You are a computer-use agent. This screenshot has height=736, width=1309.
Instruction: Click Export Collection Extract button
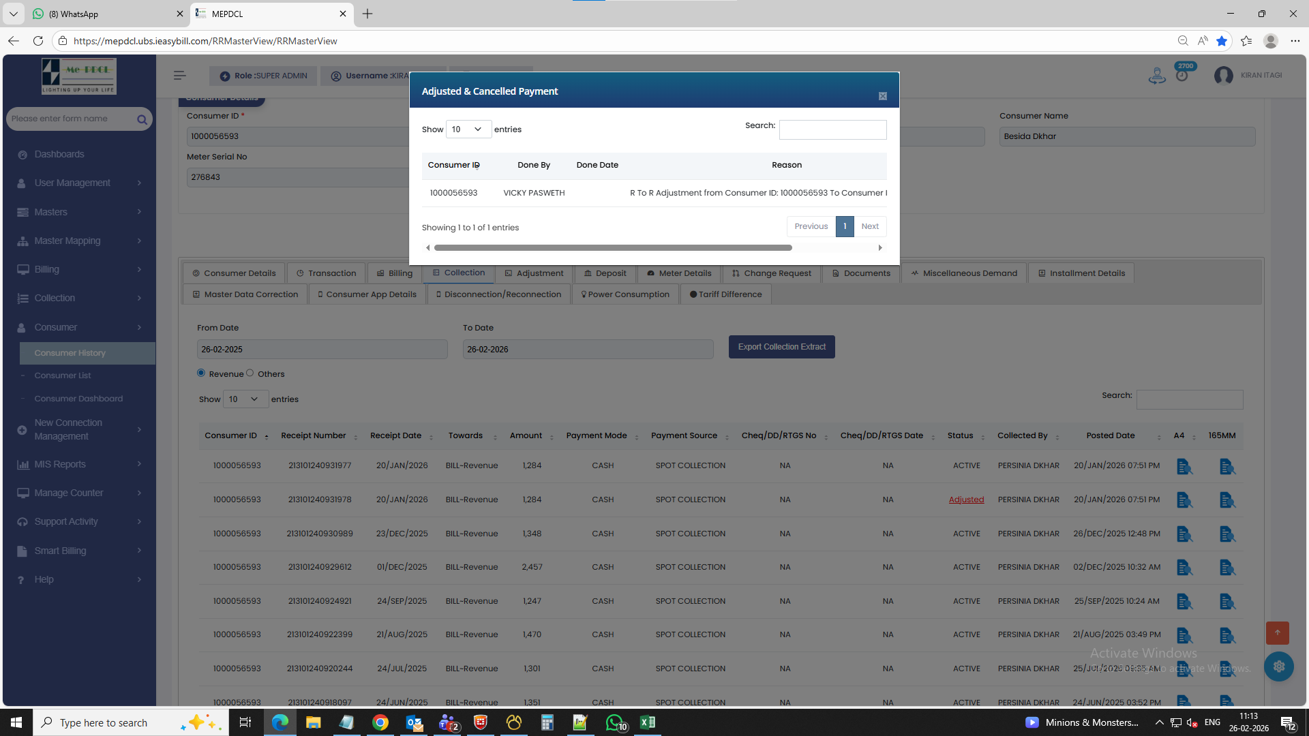tap(781, 347)
